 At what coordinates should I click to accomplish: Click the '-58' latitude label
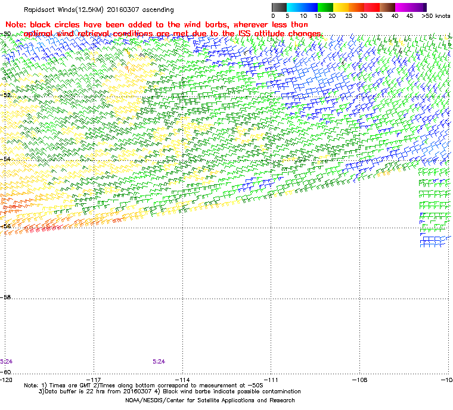tap(5, 297)
